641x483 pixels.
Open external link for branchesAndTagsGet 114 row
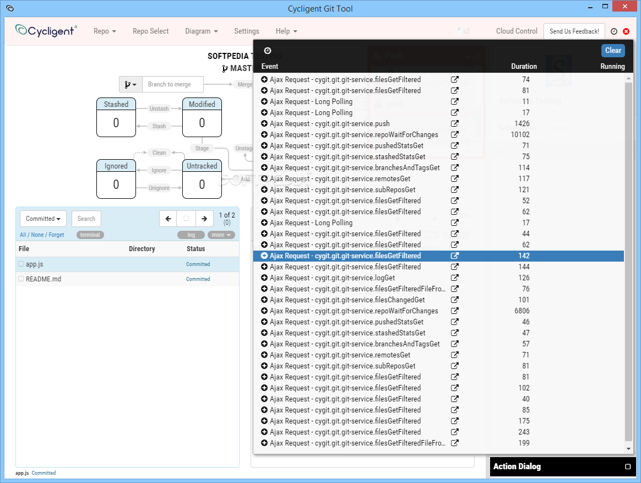(454, 167)
